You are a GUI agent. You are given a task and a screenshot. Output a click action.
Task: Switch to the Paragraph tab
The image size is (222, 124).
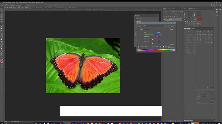196,9
